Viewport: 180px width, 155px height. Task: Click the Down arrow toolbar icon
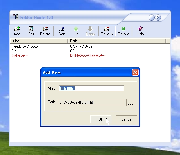tap(90, 31)
